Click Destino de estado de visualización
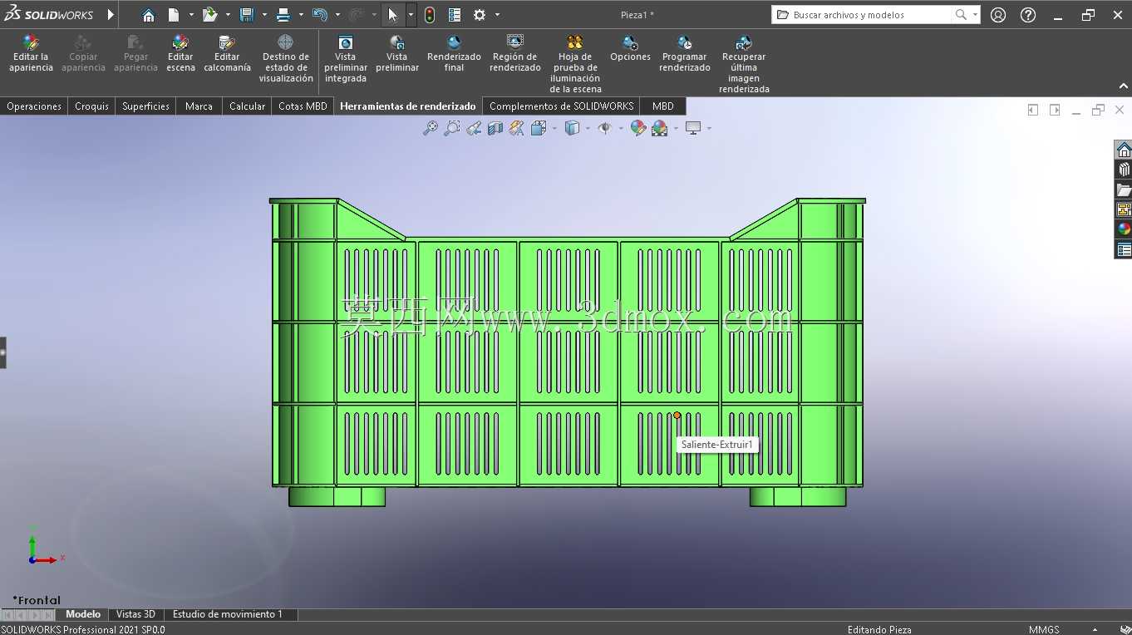 pos(285,59)
